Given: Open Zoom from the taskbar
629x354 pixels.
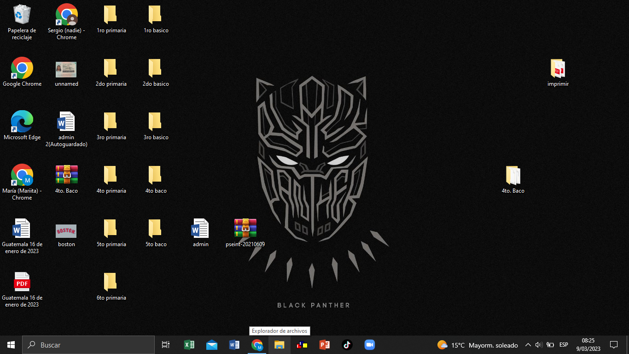Looking at the screenshot, I should point(369,345).
